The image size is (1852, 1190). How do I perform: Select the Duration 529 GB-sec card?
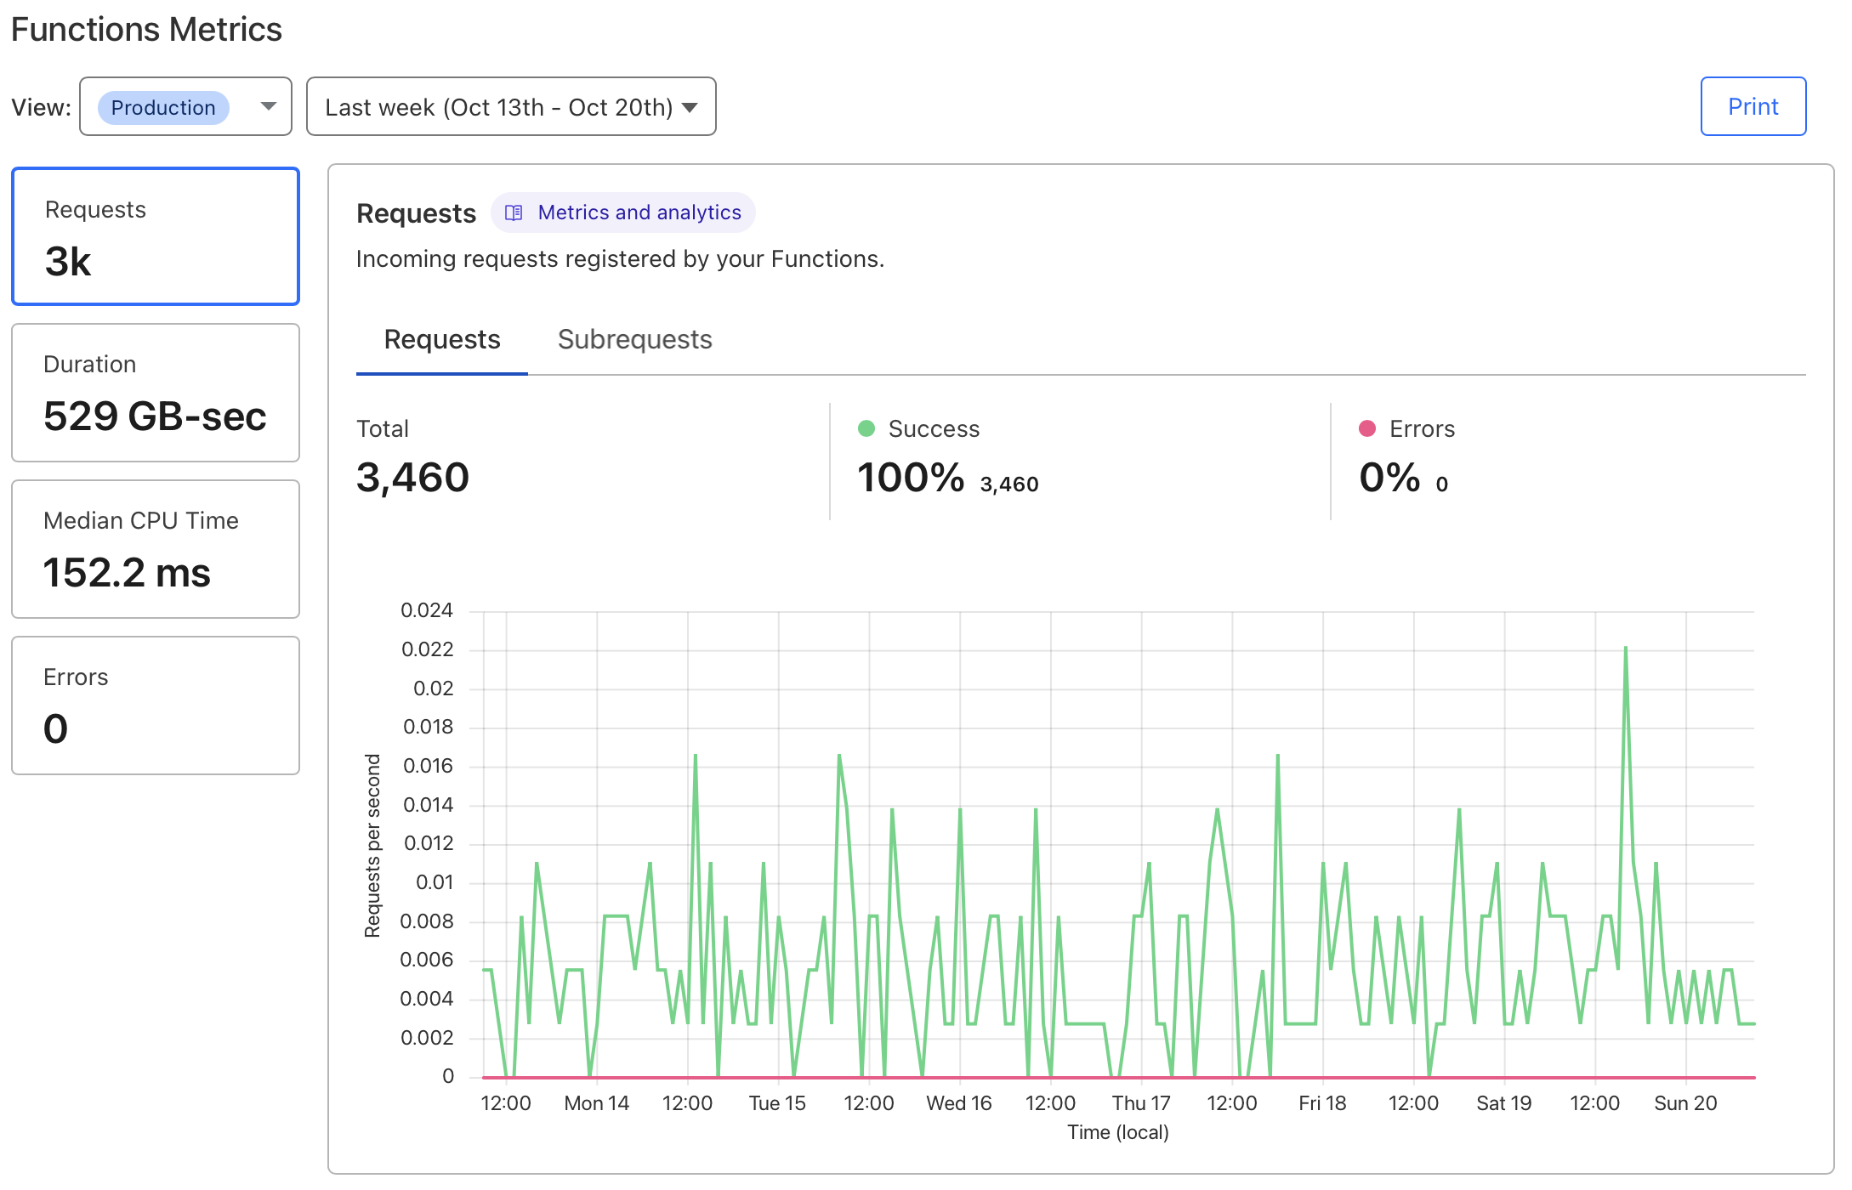(155, 393)
